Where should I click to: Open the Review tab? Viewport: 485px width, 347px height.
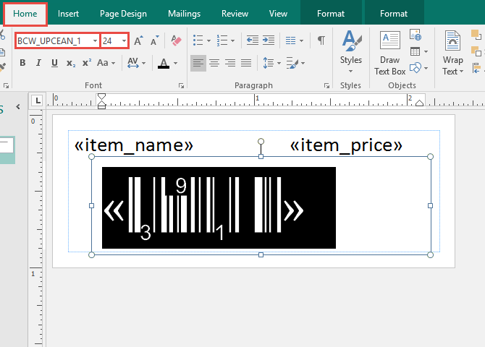click(235, 14)
